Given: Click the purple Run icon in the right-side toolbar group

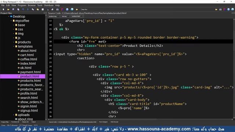Looking at the screenshot, I should (x=224, y=10).
